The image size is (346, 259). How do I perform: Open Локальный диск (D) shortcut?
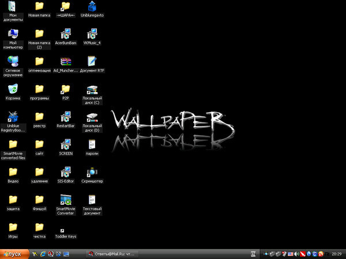click(92, 122)
